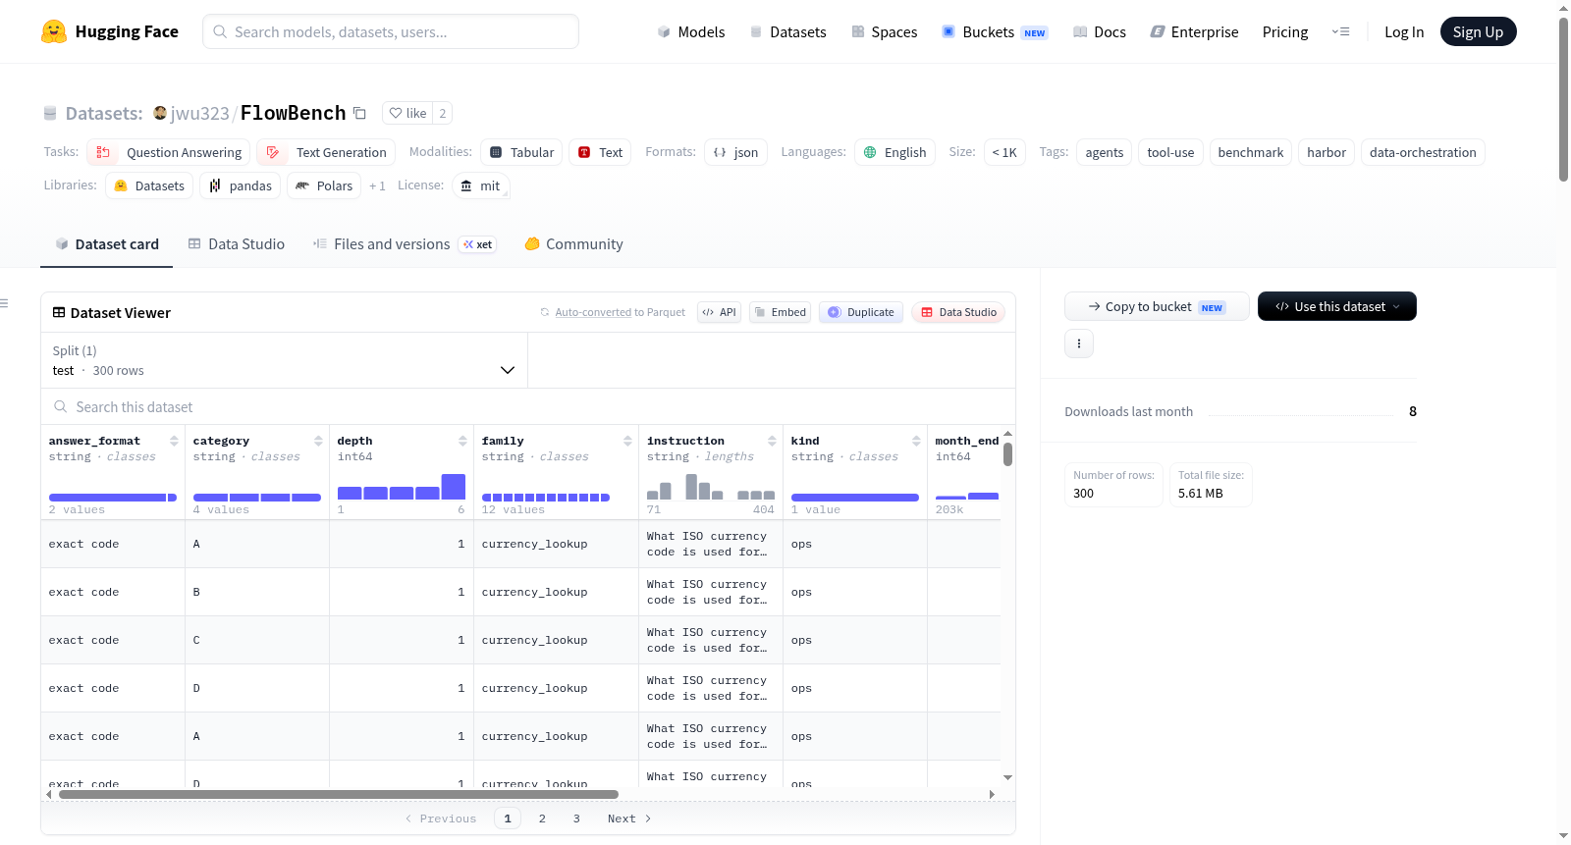Sort by the depth column arrows
The image size is (1571, 845).
click(x=462, y=441)
